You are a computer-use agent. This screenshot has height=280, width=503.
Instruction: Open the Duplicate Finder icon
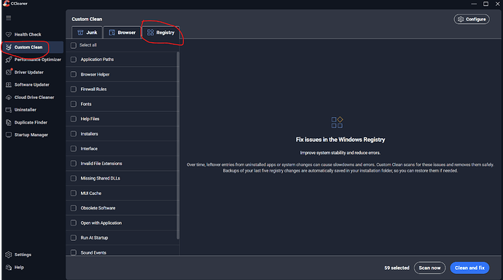click(x=9, y=122)
